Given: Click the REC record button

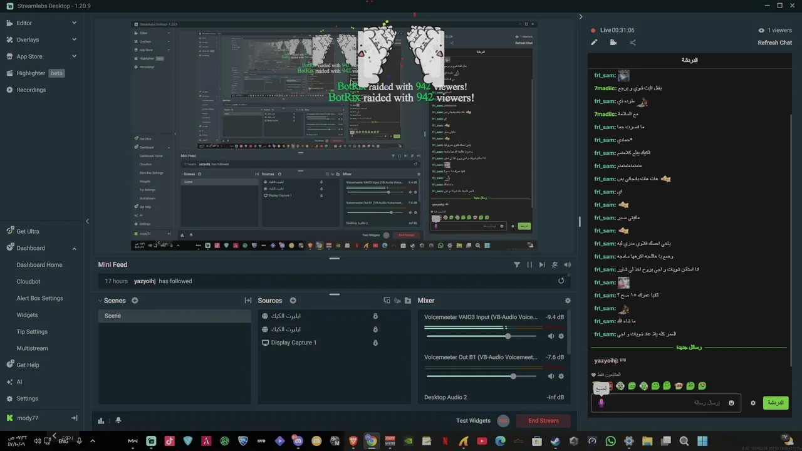Looking at the screenshot, I should [x=503, y=420].
